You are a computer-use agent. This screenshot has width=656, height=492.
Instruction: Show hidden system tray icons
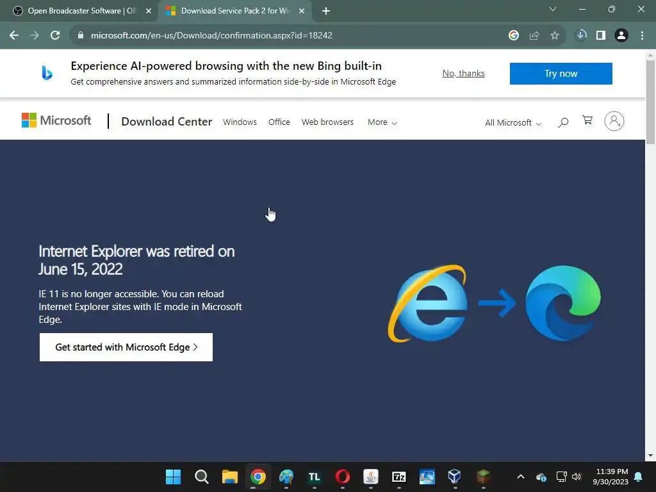click(521, 477)
